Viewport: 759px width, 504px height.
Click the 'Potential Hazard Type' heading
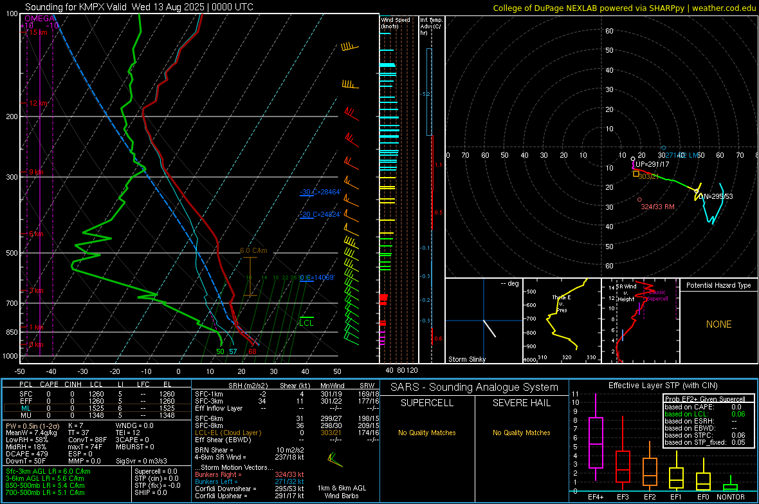coord(718,285)
